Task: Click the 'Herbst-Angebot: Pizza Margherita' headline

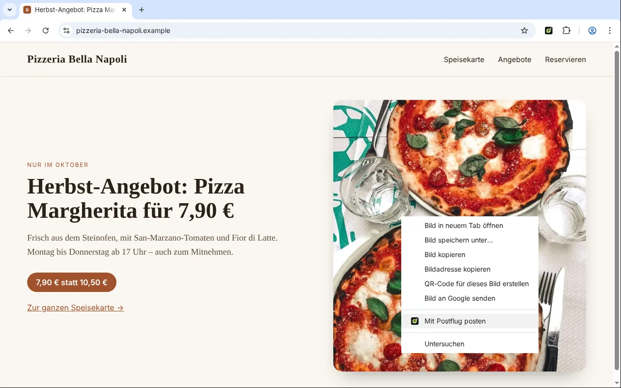Action: click(136, 198)
